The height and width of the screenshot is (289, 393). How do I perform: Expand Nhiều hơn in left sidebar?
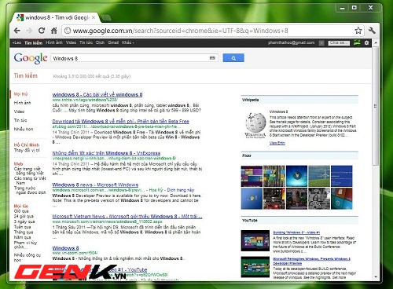(24, 129)
